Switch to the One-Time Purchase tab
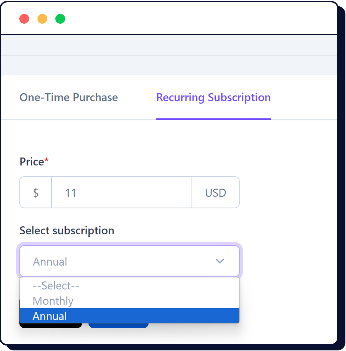This screenshot has height=351, width=346. [69, 98]
